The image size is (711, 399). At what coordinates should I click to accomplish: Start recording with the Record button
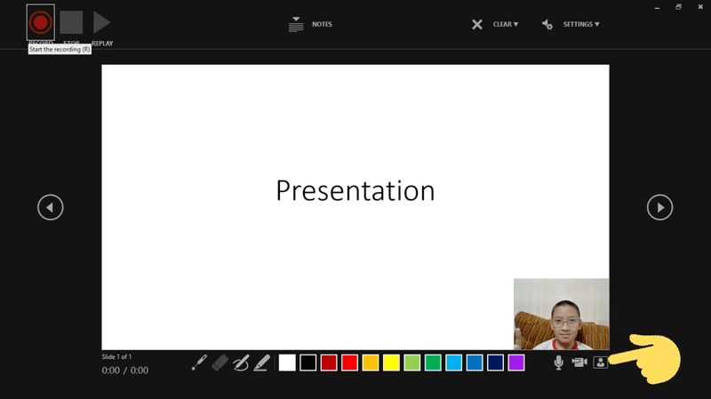point(40,21)
